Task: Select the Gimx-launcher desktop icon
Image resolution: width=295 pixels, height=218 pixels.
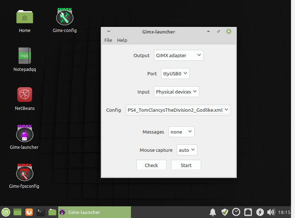Action: pos(24,134)
